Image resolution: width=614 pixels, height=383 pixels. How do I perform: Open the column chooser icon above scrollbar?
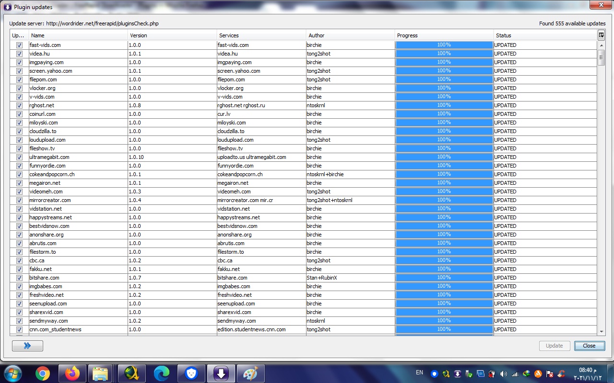pos(601,35)
